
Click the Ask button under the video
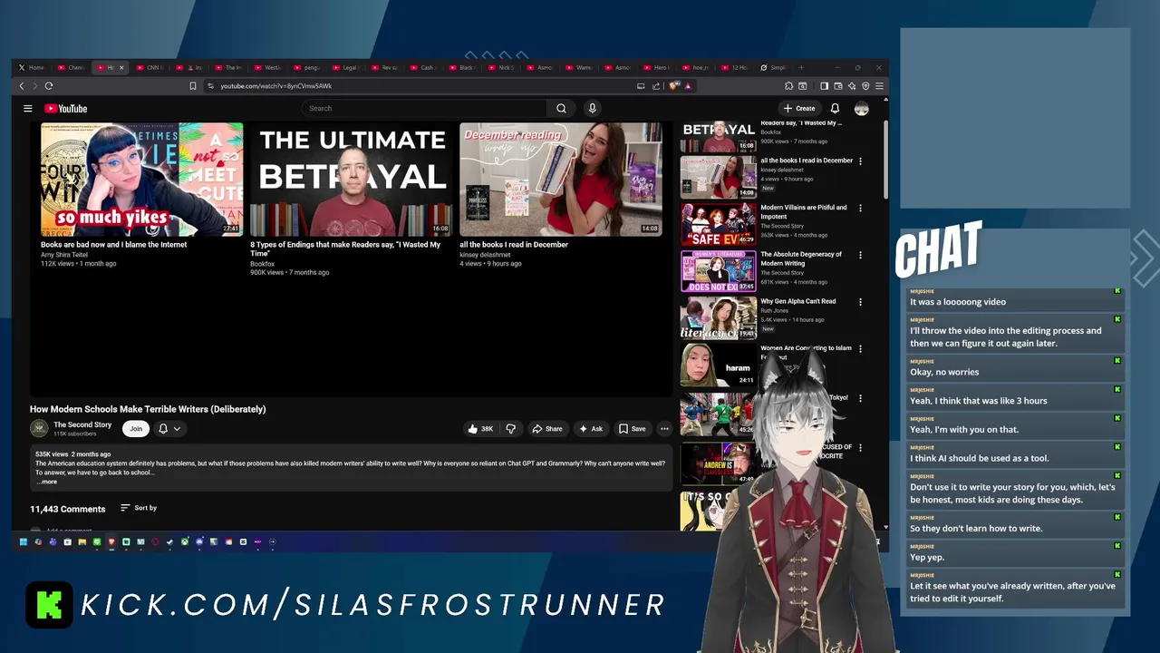coord(591,429)
